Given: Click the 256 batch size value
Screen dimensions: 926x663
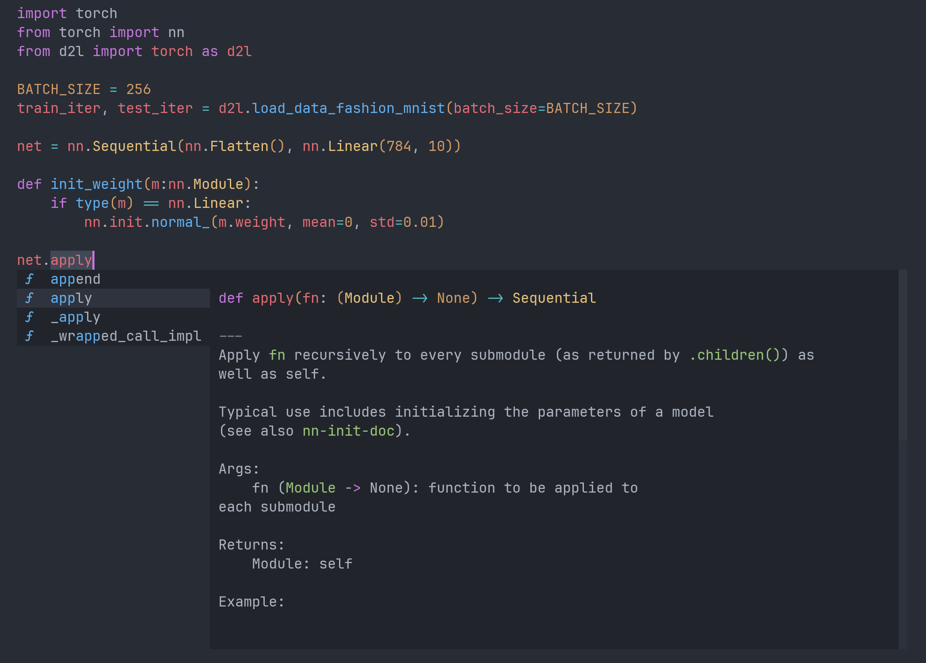Looking at the screenshot, I should coord(138,90).
